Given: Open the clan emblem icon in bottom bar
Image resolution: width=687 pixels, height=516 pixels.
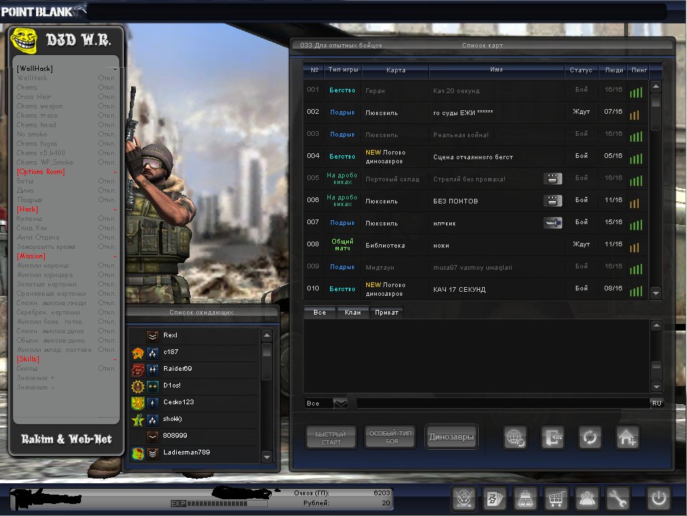Looking at the screenshot, I should pos(463,499).
